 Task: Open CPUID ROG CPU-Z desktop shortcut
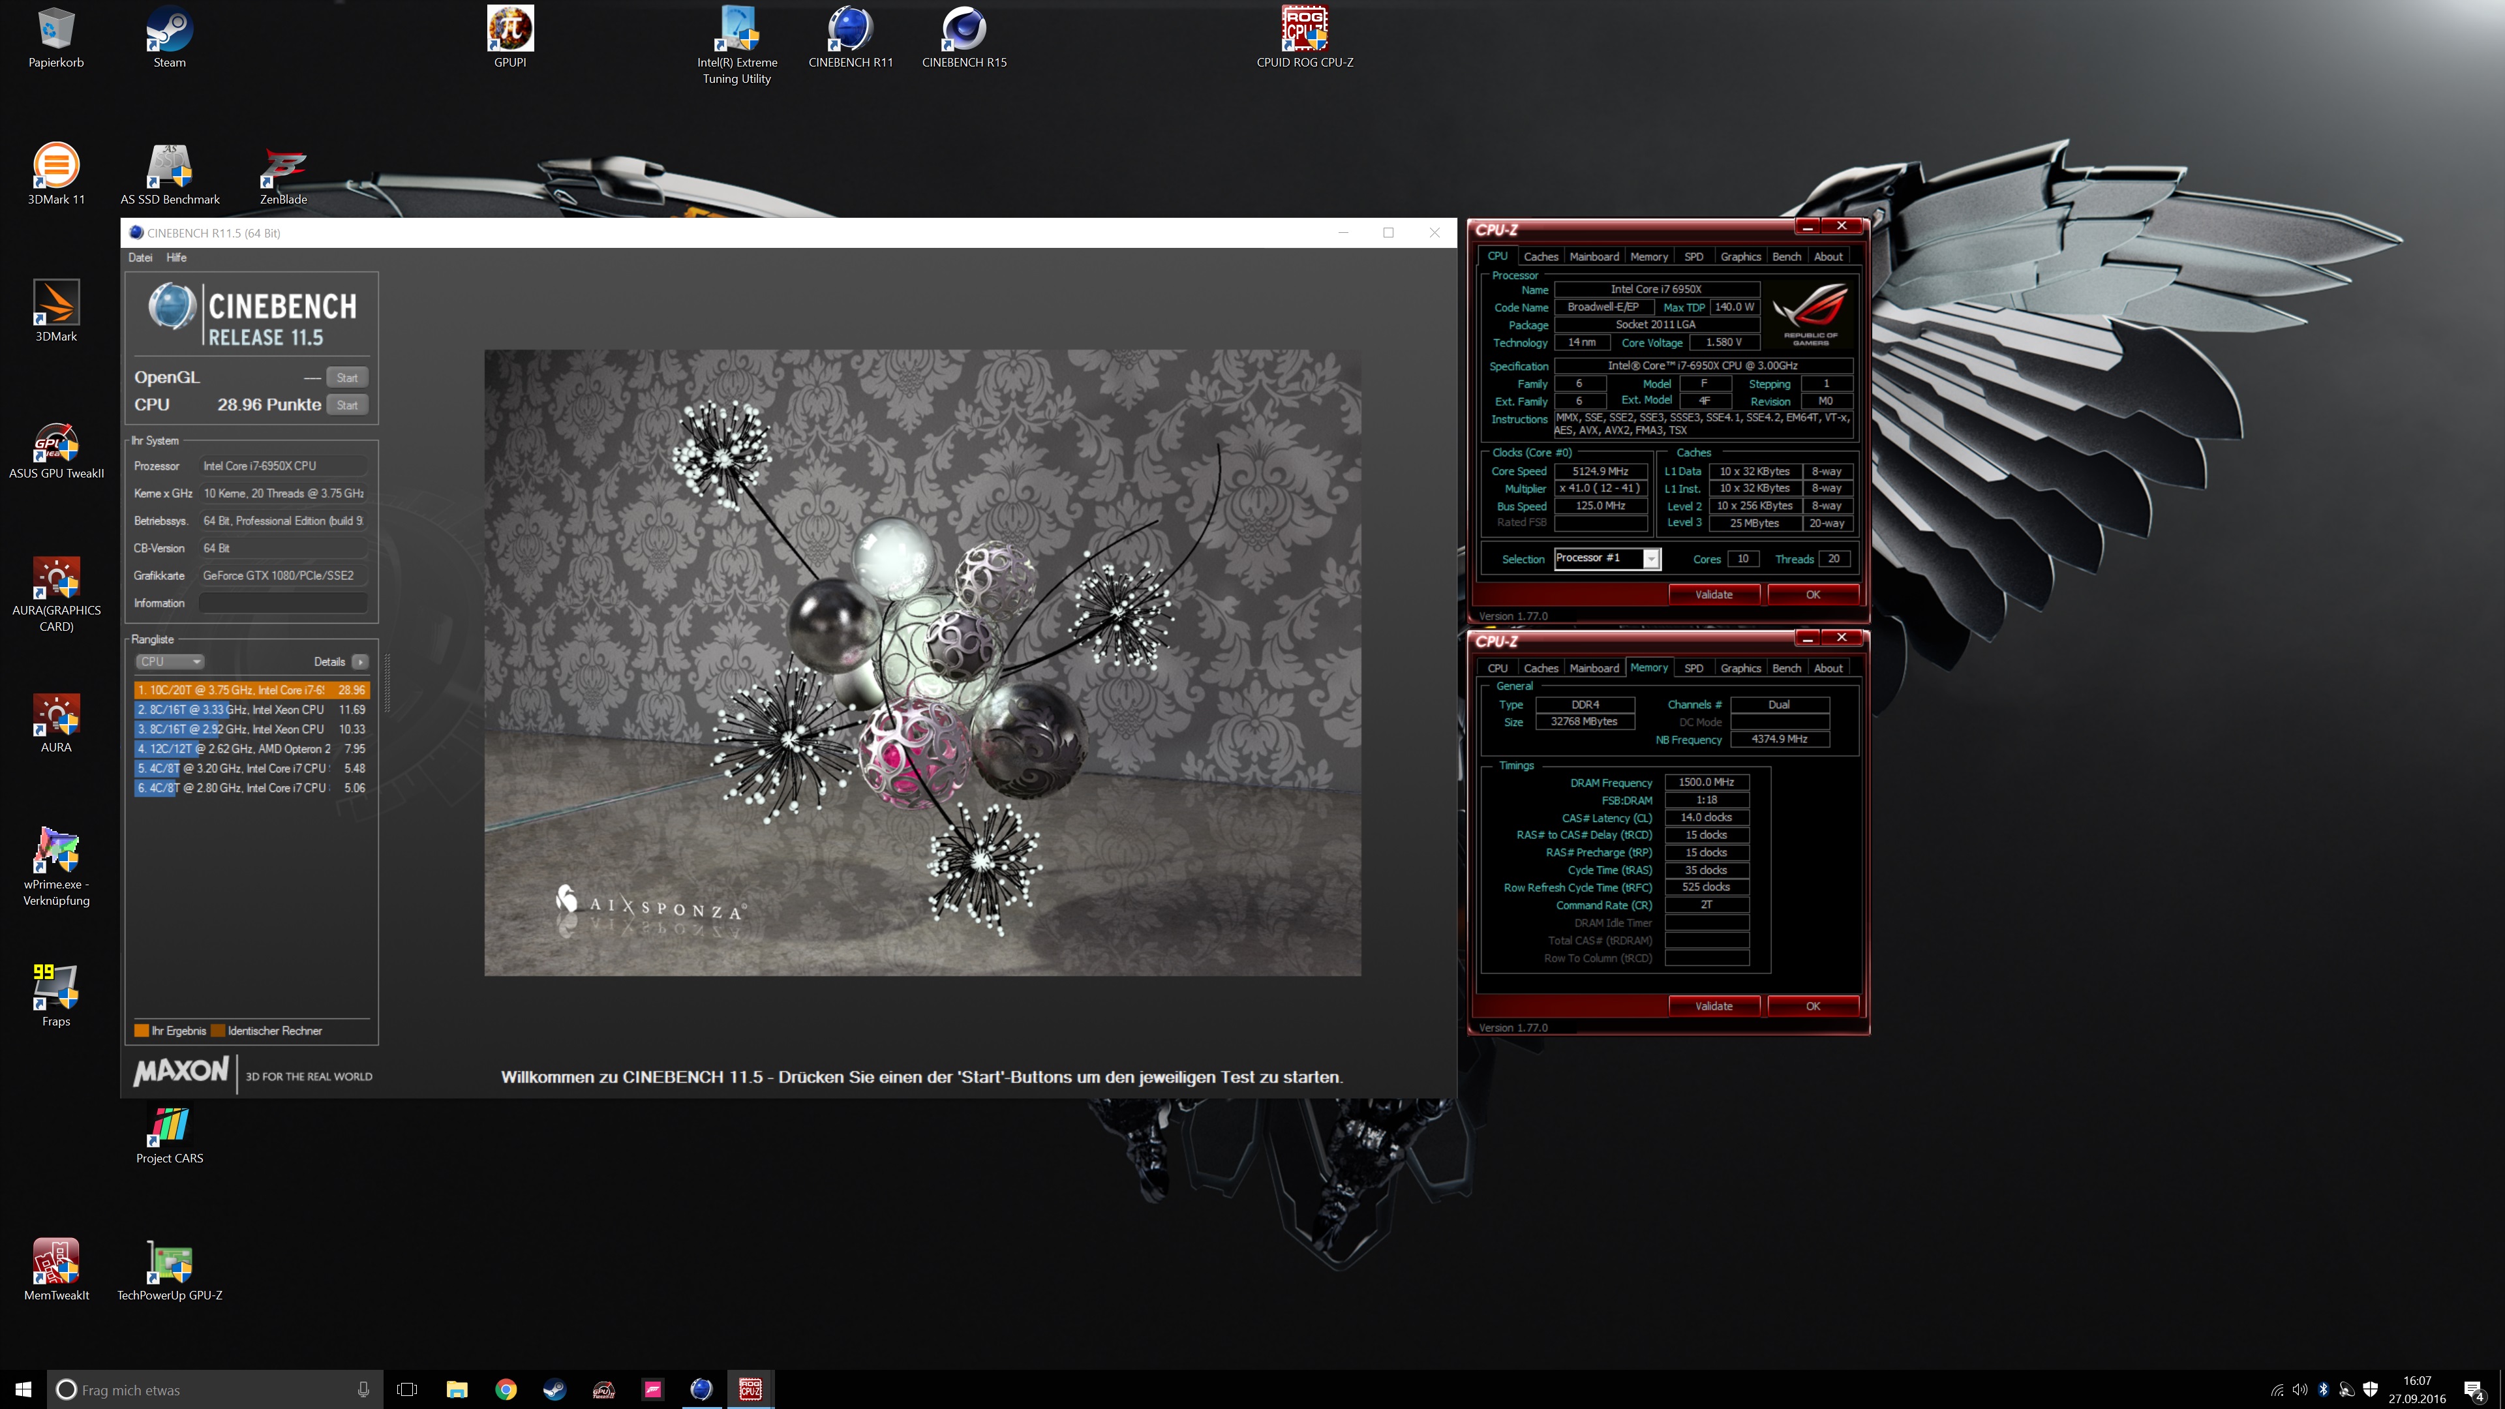pos(1304,37)
